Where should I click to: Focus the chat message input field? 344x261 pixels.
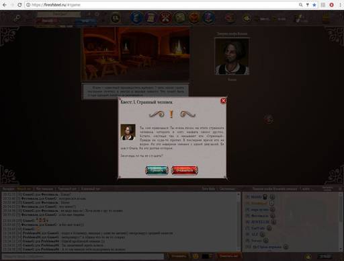point(83,256)
